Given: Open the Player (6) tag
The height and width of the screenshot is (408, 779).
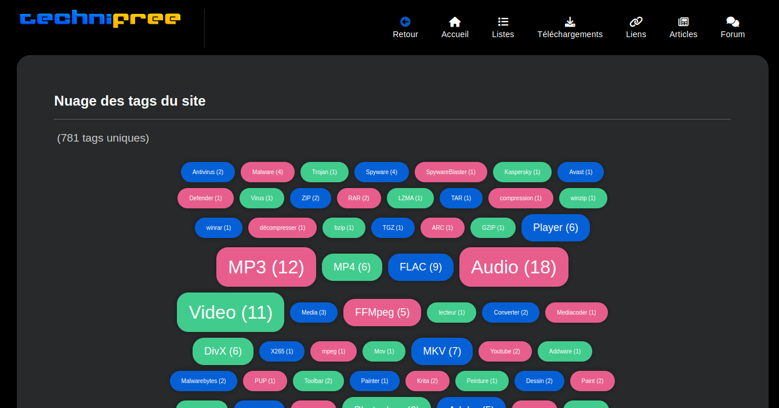Looking at the screenshot, I should [x=555, y=228].
